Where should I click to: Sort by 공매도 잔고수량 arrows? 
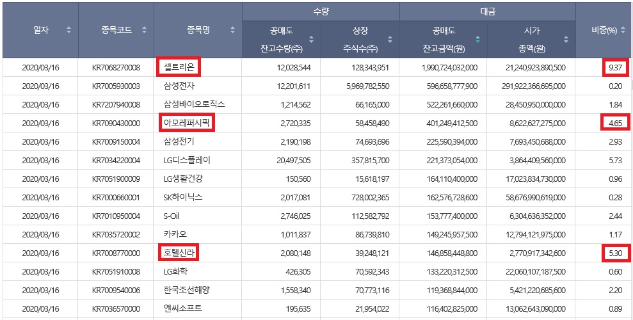311,40
